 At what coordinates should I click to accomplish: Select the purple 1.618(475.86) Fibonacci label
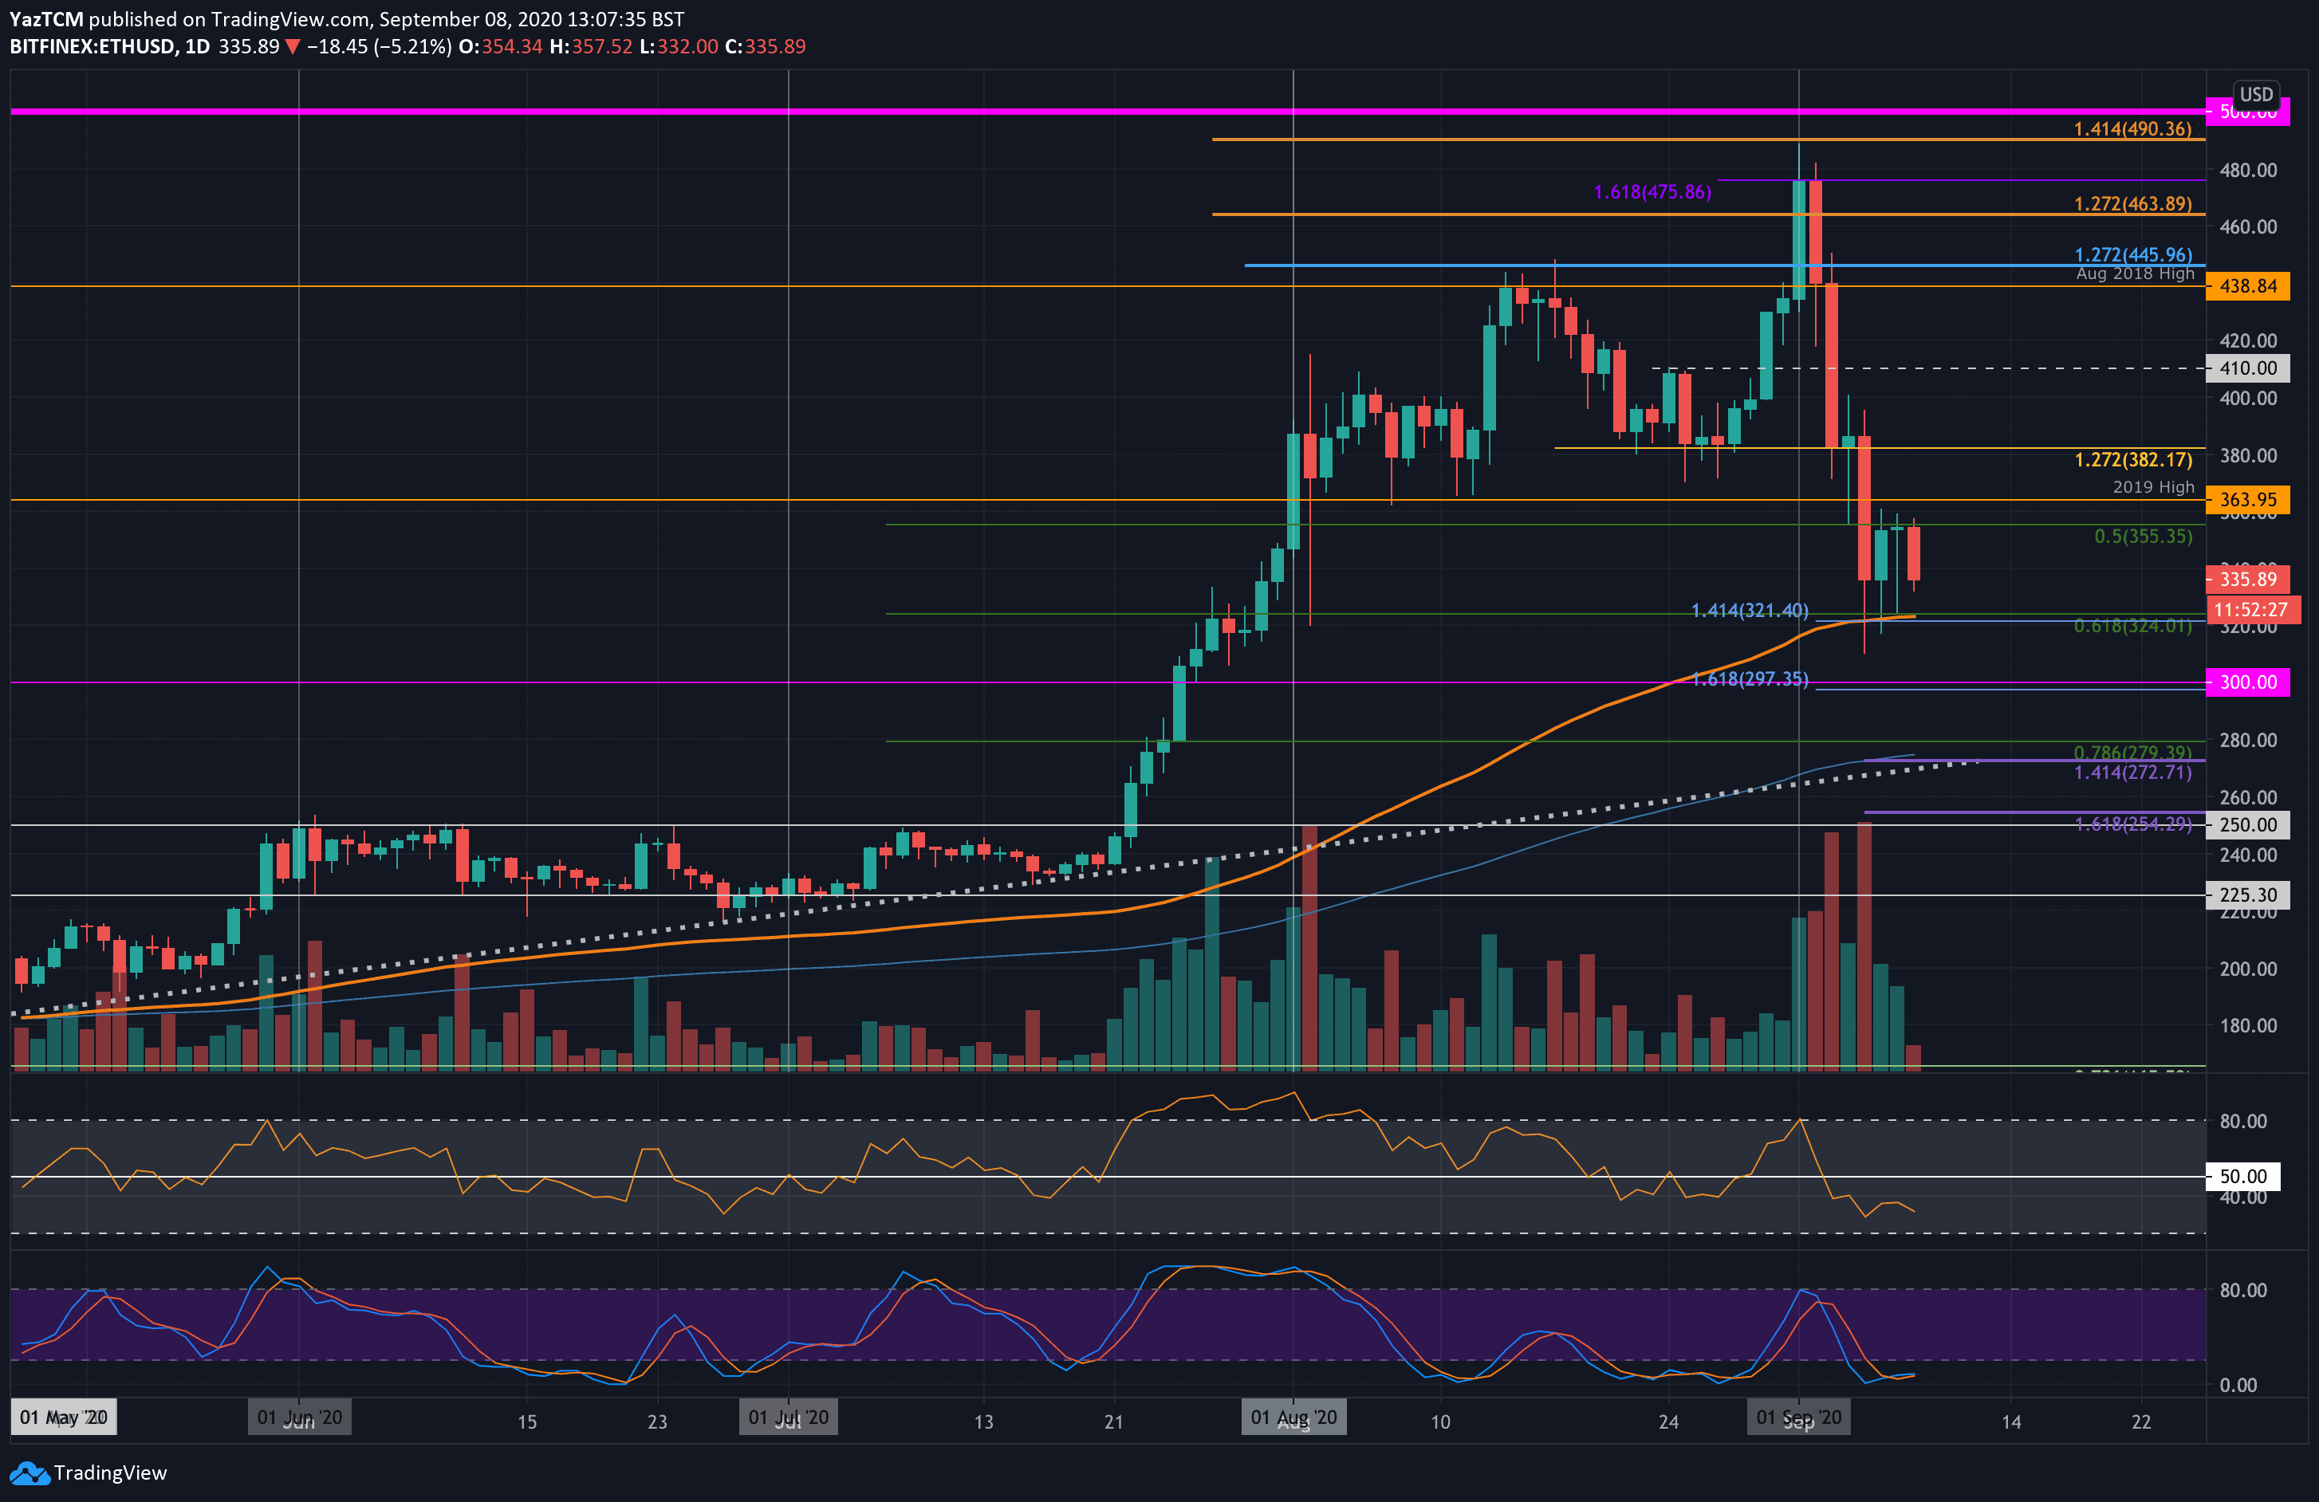(x=1652, y=193)
